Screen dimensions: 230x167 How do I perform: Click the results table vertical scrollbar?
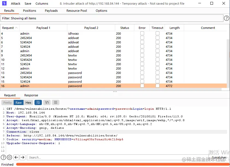pyautogui.click(x=228, y=63)
